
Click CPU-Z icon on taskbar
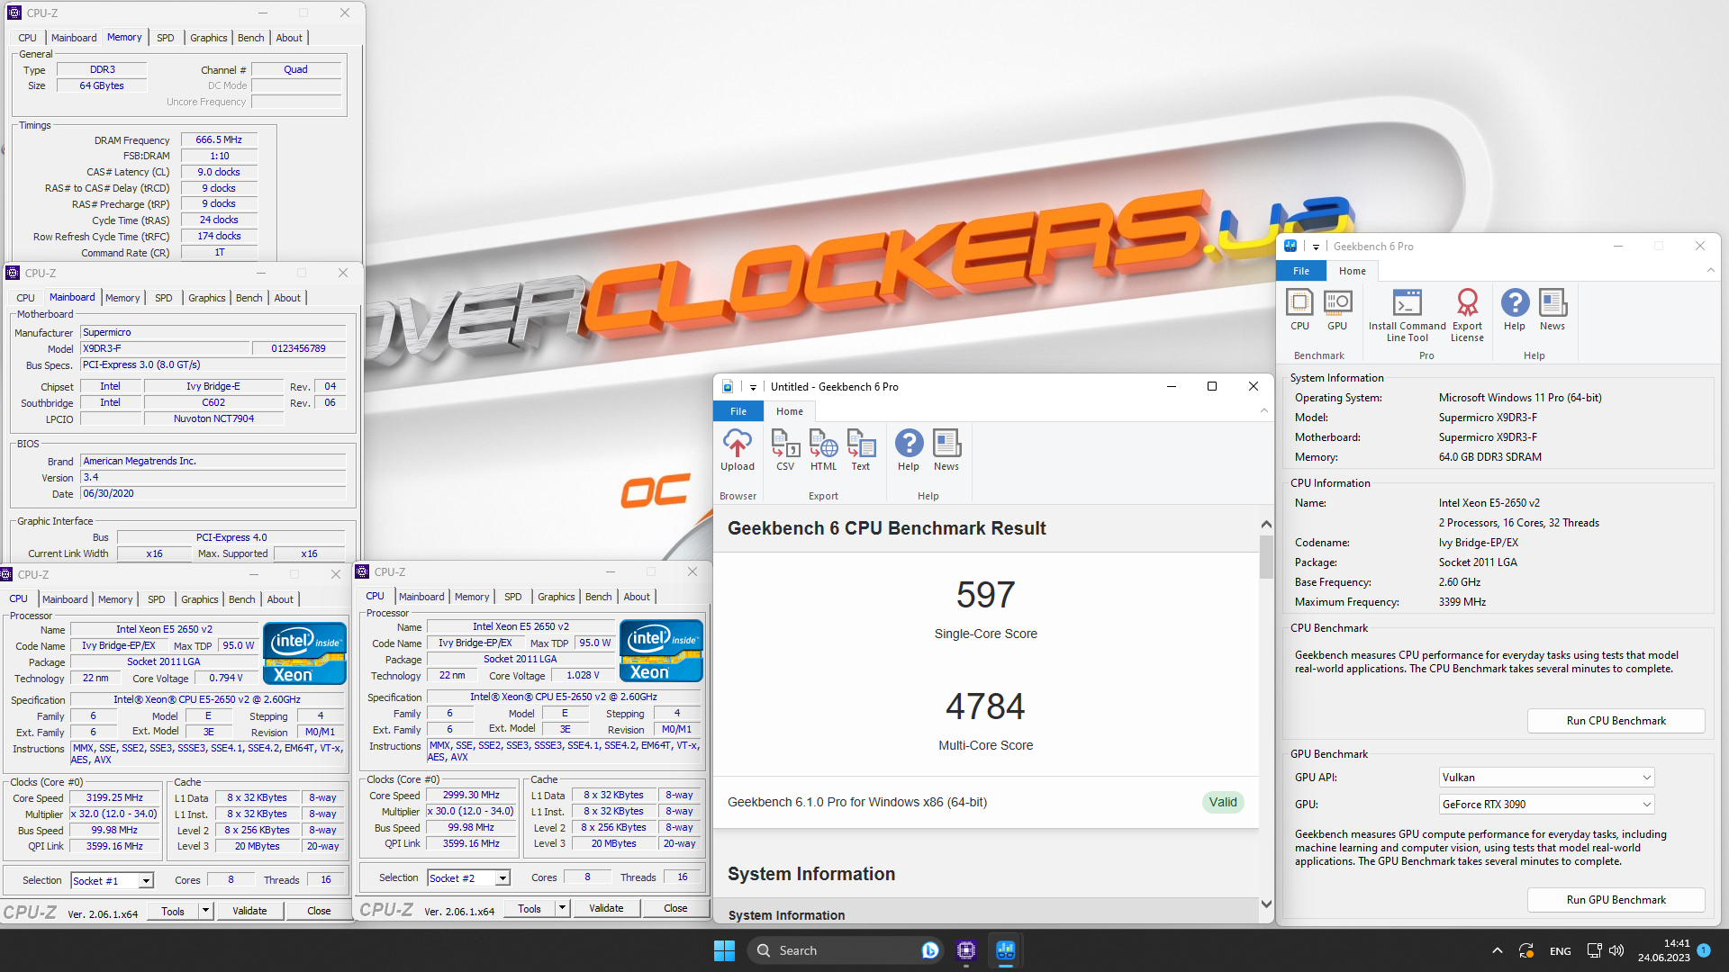pyautogui.click(x=966, y=950)
